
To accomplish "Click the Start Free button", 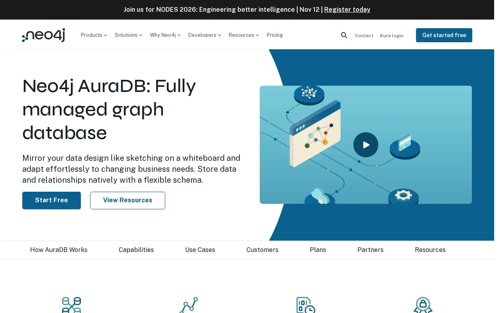I will pos(52,200).
